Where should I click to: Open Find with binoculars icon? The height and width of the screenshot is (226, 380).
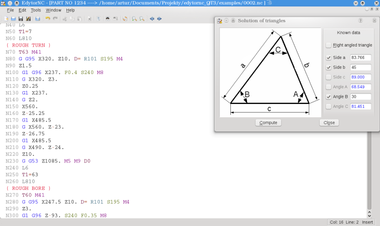pos(108,19)
